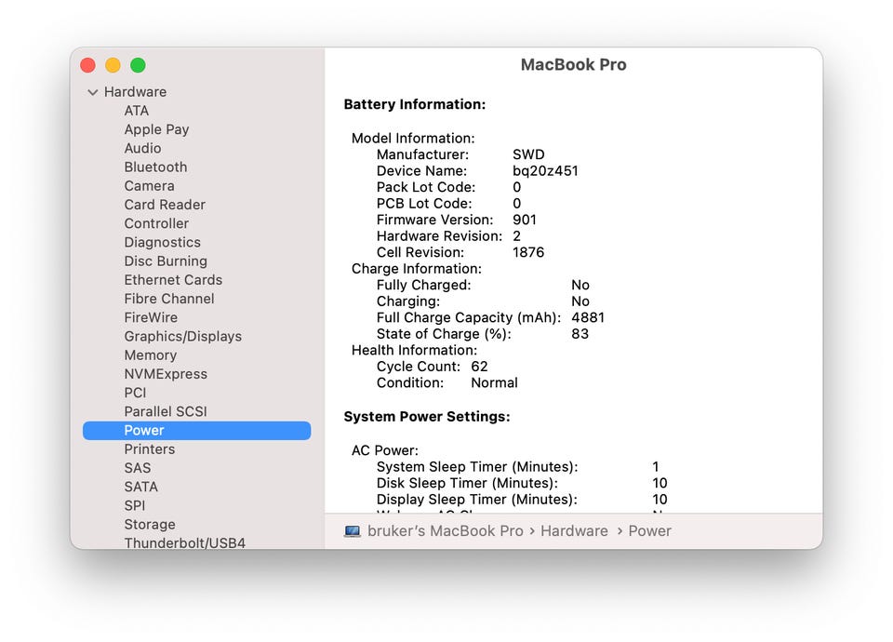Close the System Information window
This screenshot has height=642, width=893.
(87, 65)
